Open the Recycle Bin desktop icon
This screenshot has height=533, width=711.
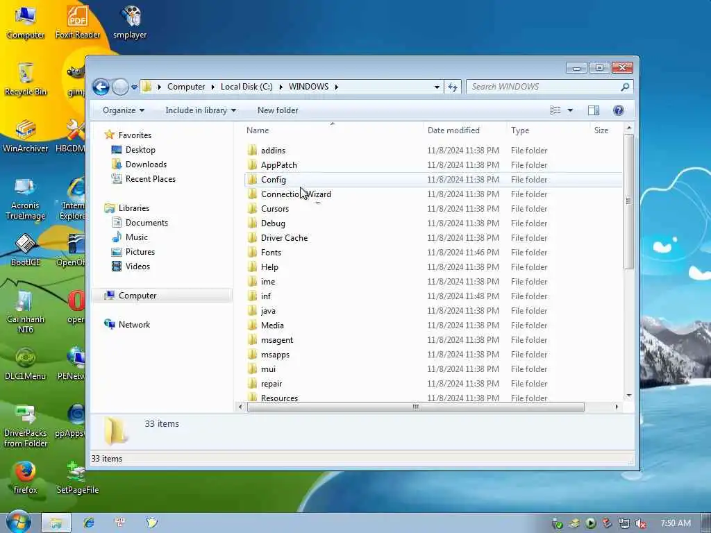26,79
